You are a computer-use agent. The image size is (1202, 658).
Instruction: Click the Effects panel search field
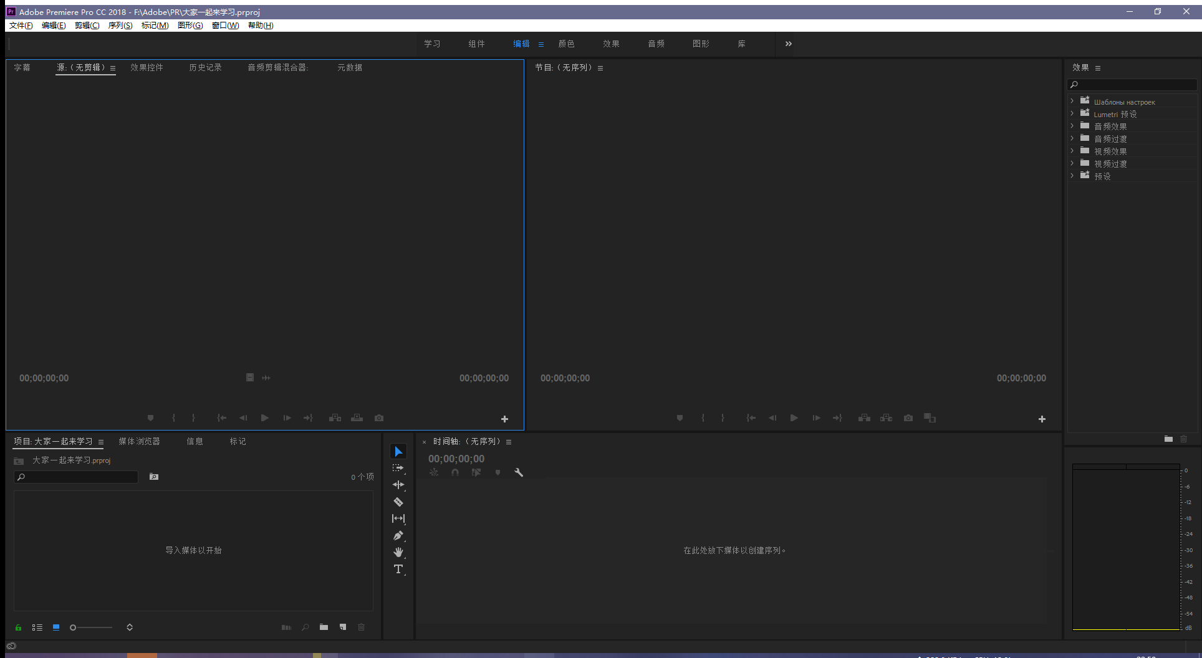pyautogui.click(x=1132, y=85)
